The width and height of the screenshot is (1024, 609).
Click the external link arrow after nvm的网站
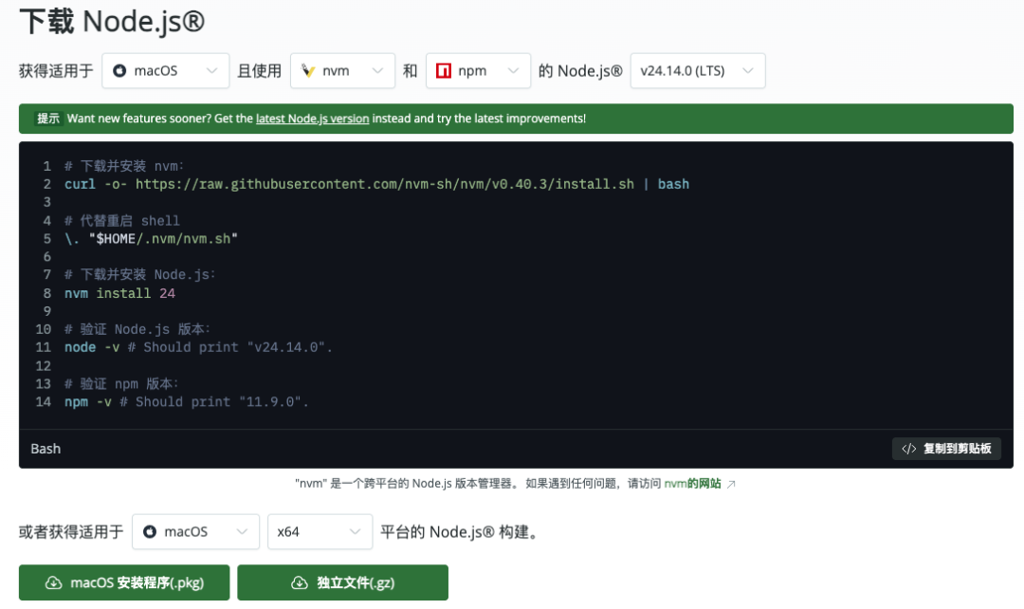(x=731, y=484)
